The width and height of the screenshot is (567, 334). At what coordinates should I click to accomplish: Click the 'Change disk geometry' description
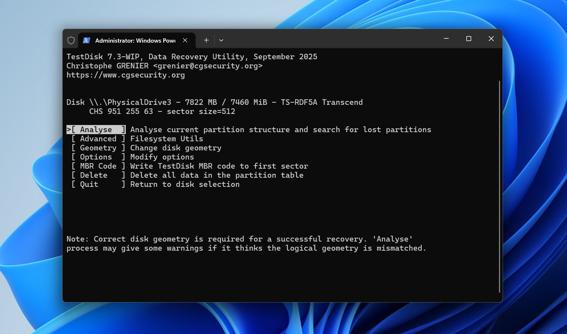point(176,148)
